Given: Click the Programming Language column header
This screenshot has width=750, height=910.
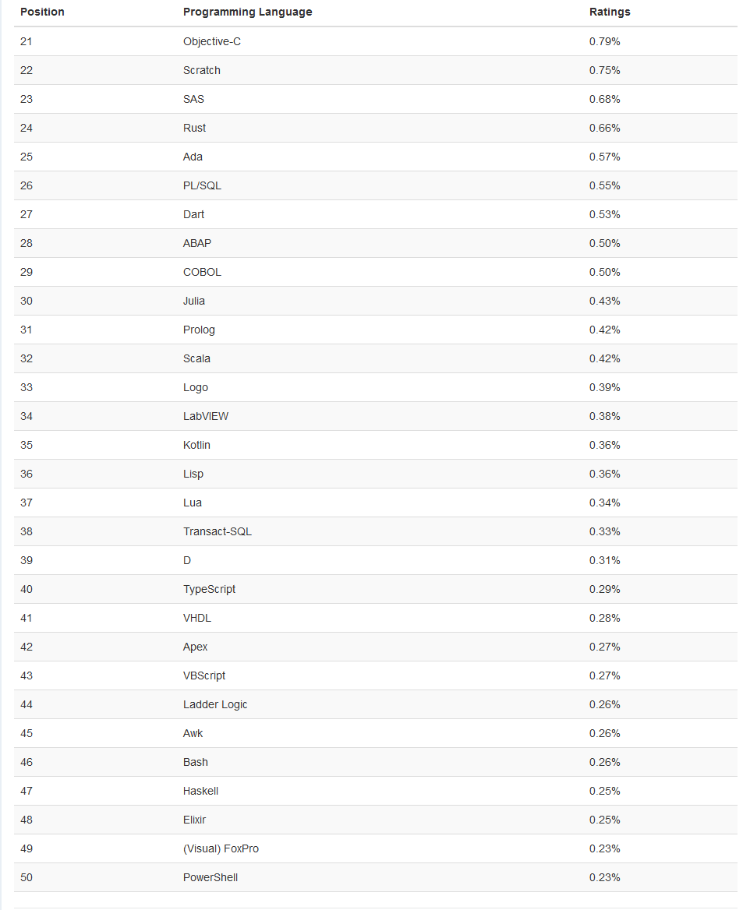Looking at the screenshot, I should 247,12.
